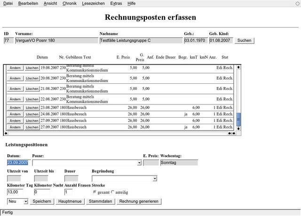Click Ändern for the 24.08.2007 Hausbesuch
The height and width of the screenshot is (216, 301).
pos(15,114)
